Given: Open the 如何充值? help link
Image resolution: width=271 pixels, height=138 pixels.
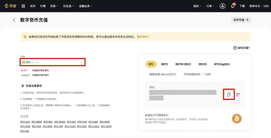Looking at the screenshot, I should click(241, 48).
